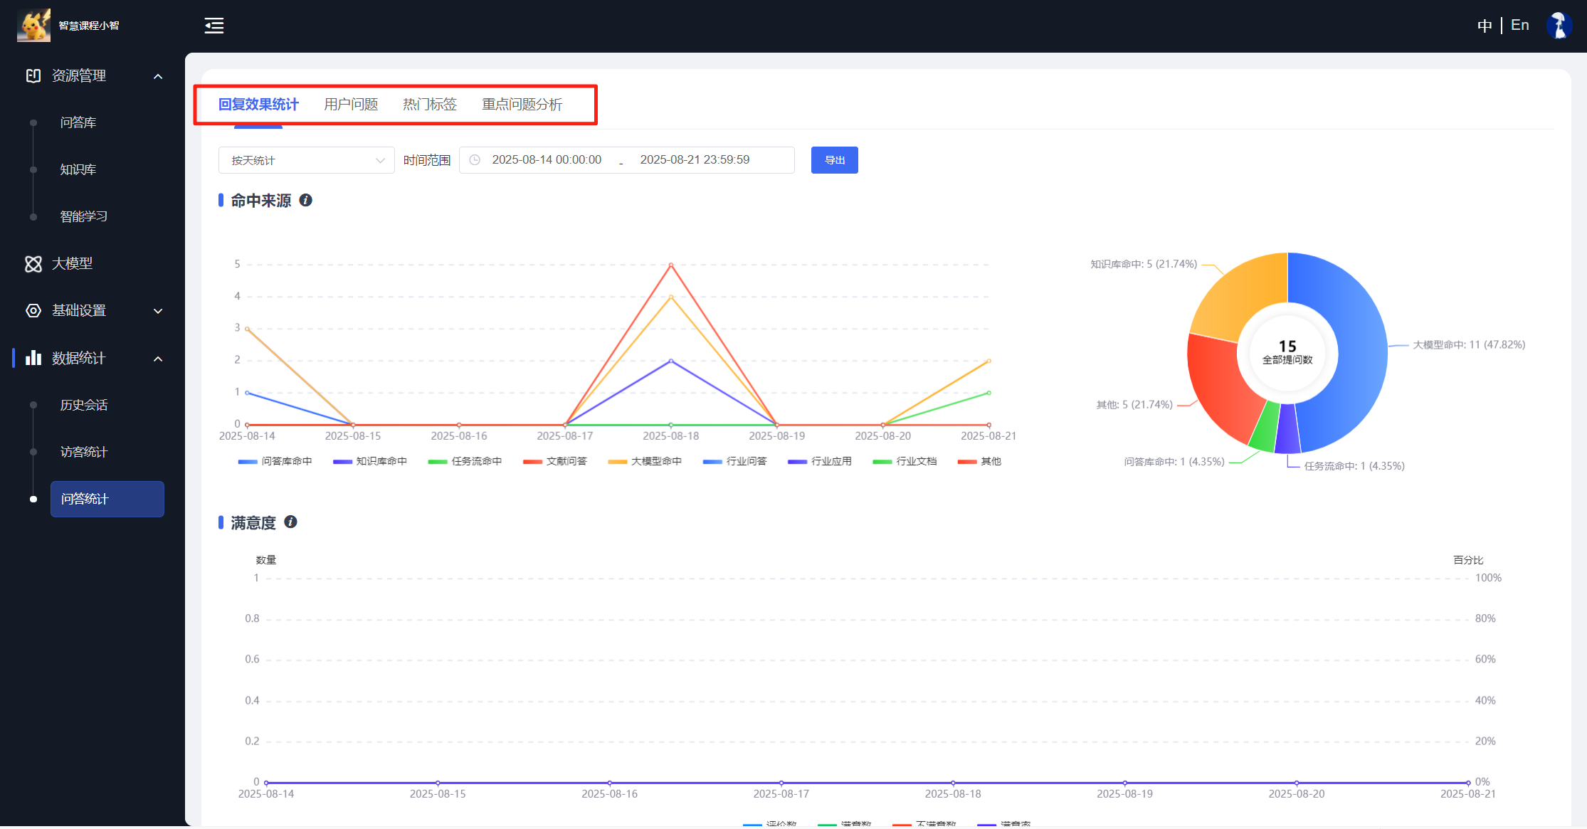The width and height of the screenshot is (1587, 829).
Task: Toggle 大模型命中 series in the chart legend
Action: click(645, 461)
